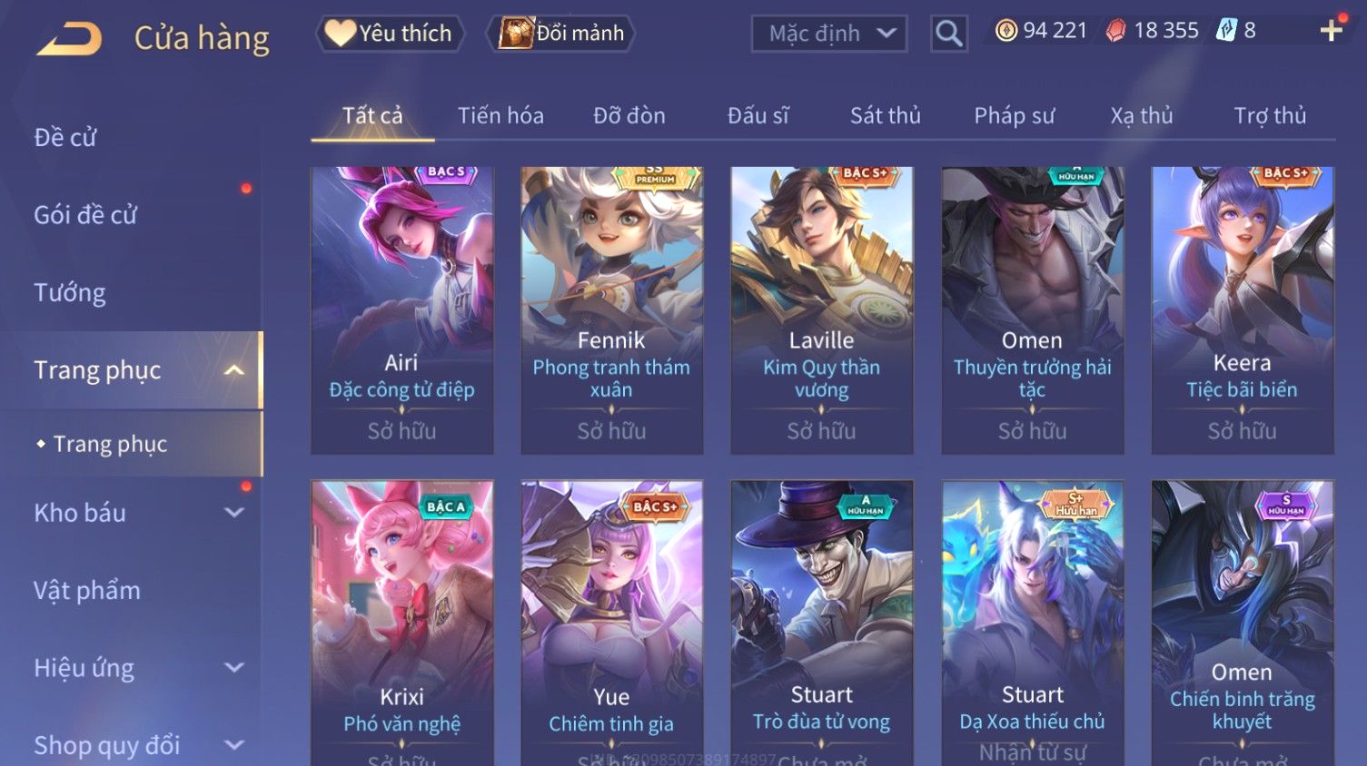Open Stuart Trò đùa tử vong skin card
The width and height of the screenshot is (1367, 766).
(x=822, y=624)
